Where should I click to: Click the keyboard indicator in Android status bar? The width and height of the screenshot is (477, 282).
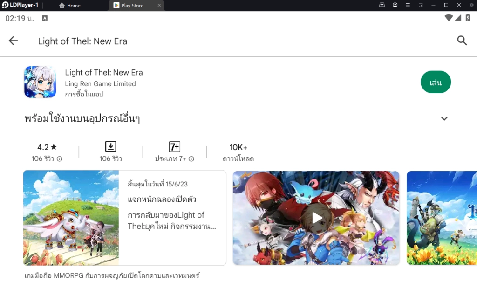coord(44,18)
